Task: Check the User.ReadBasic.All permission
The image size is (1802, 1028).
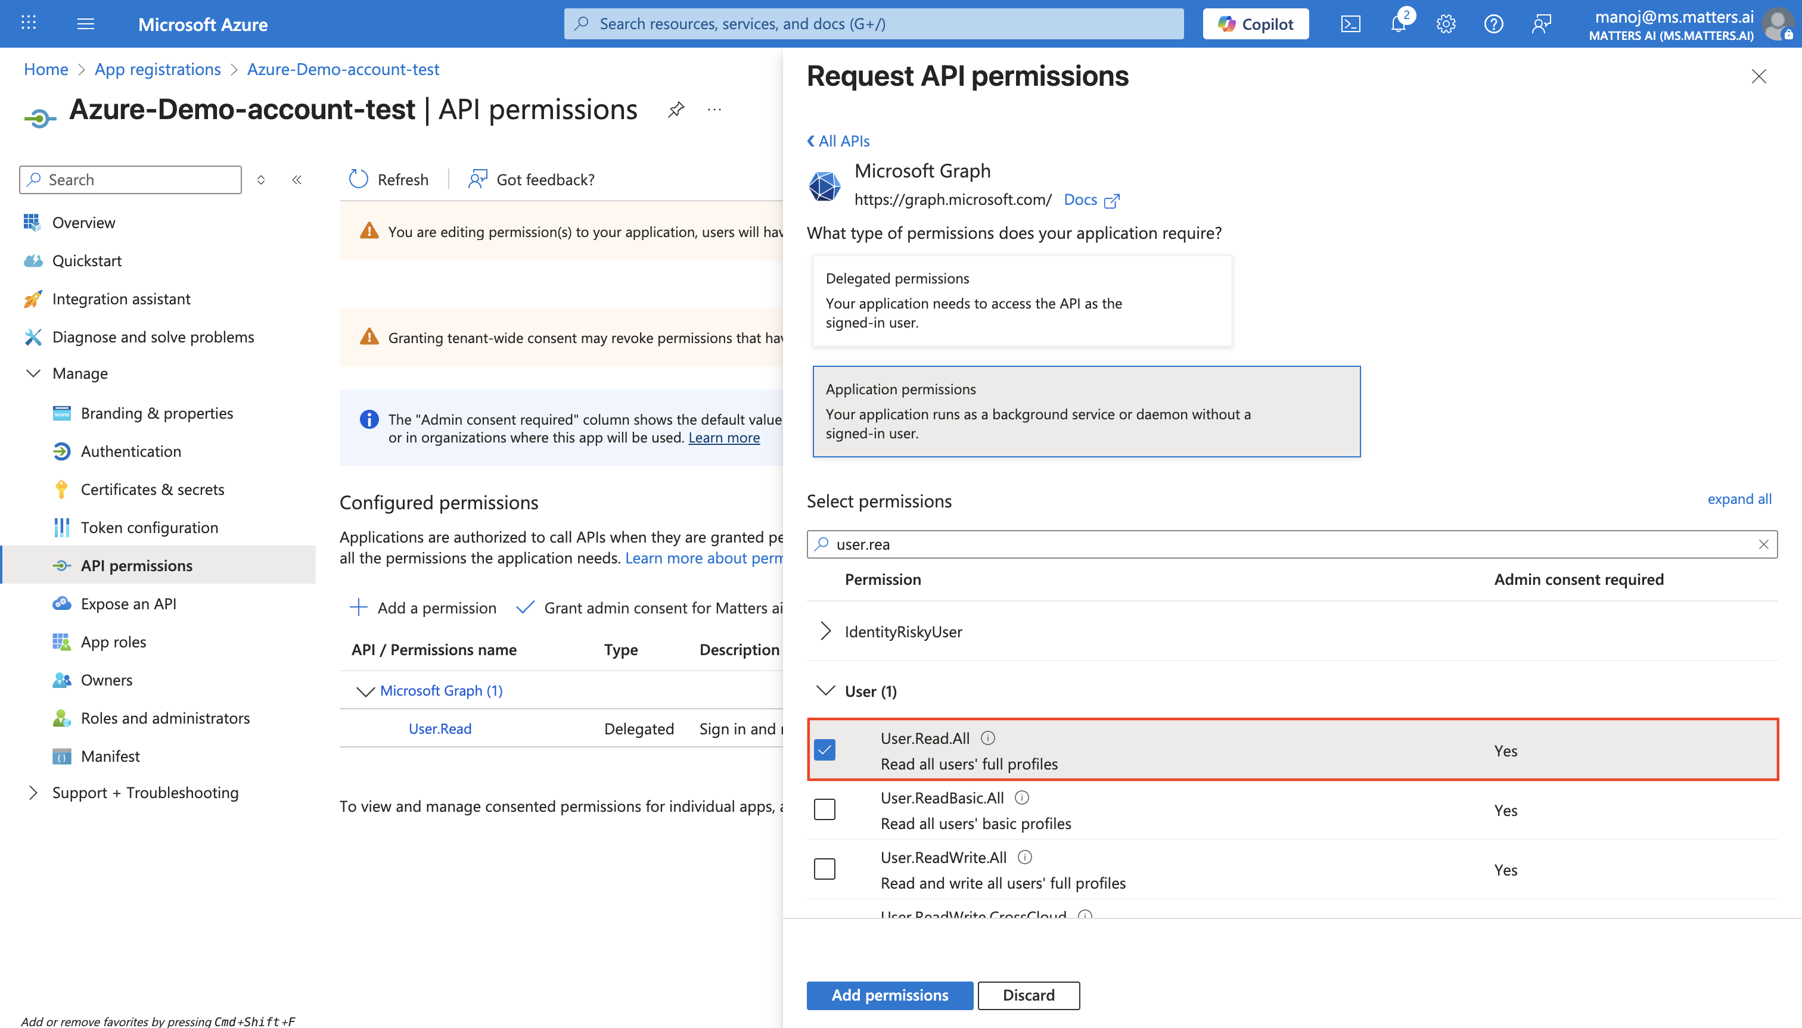Action: coord(824,809)
